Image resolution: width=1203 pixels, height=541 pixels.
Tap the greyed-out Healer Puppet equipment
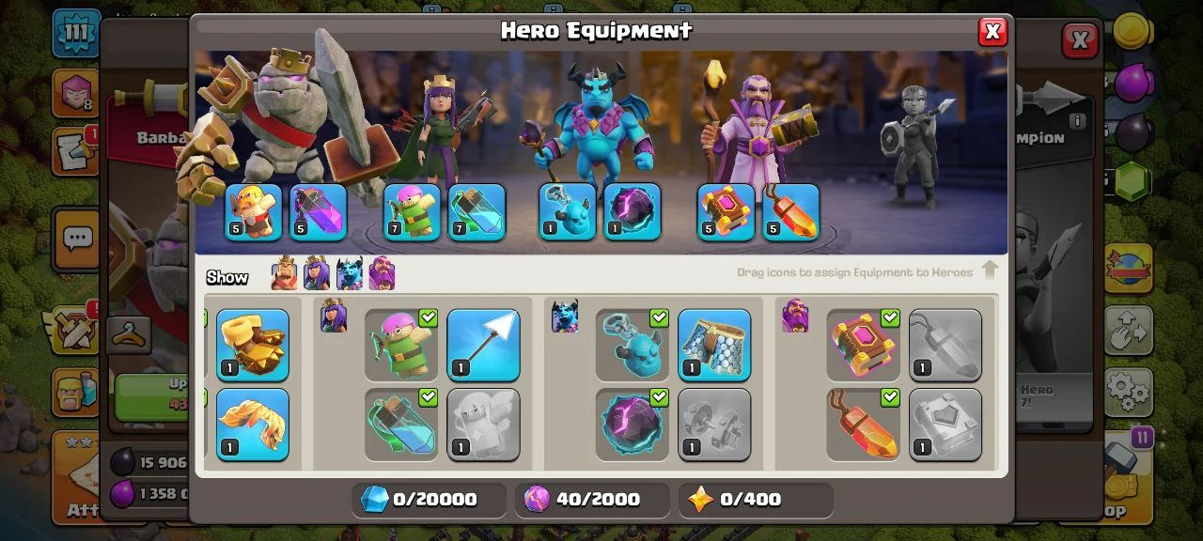coord(483,425)
